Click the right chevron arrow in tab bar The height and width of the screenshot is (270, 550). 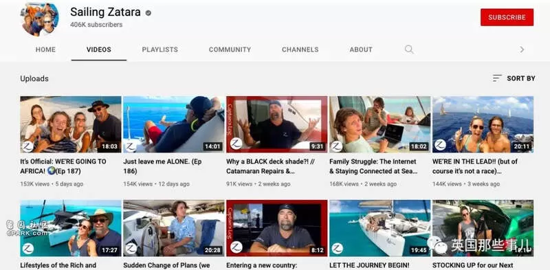coord(522,49)
